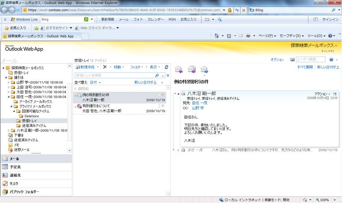This screenshot has height=203, width=342.
Task: Select the 探索検索メールボックス browser tab
Action: pyautogui.click(x=41, y=36)
